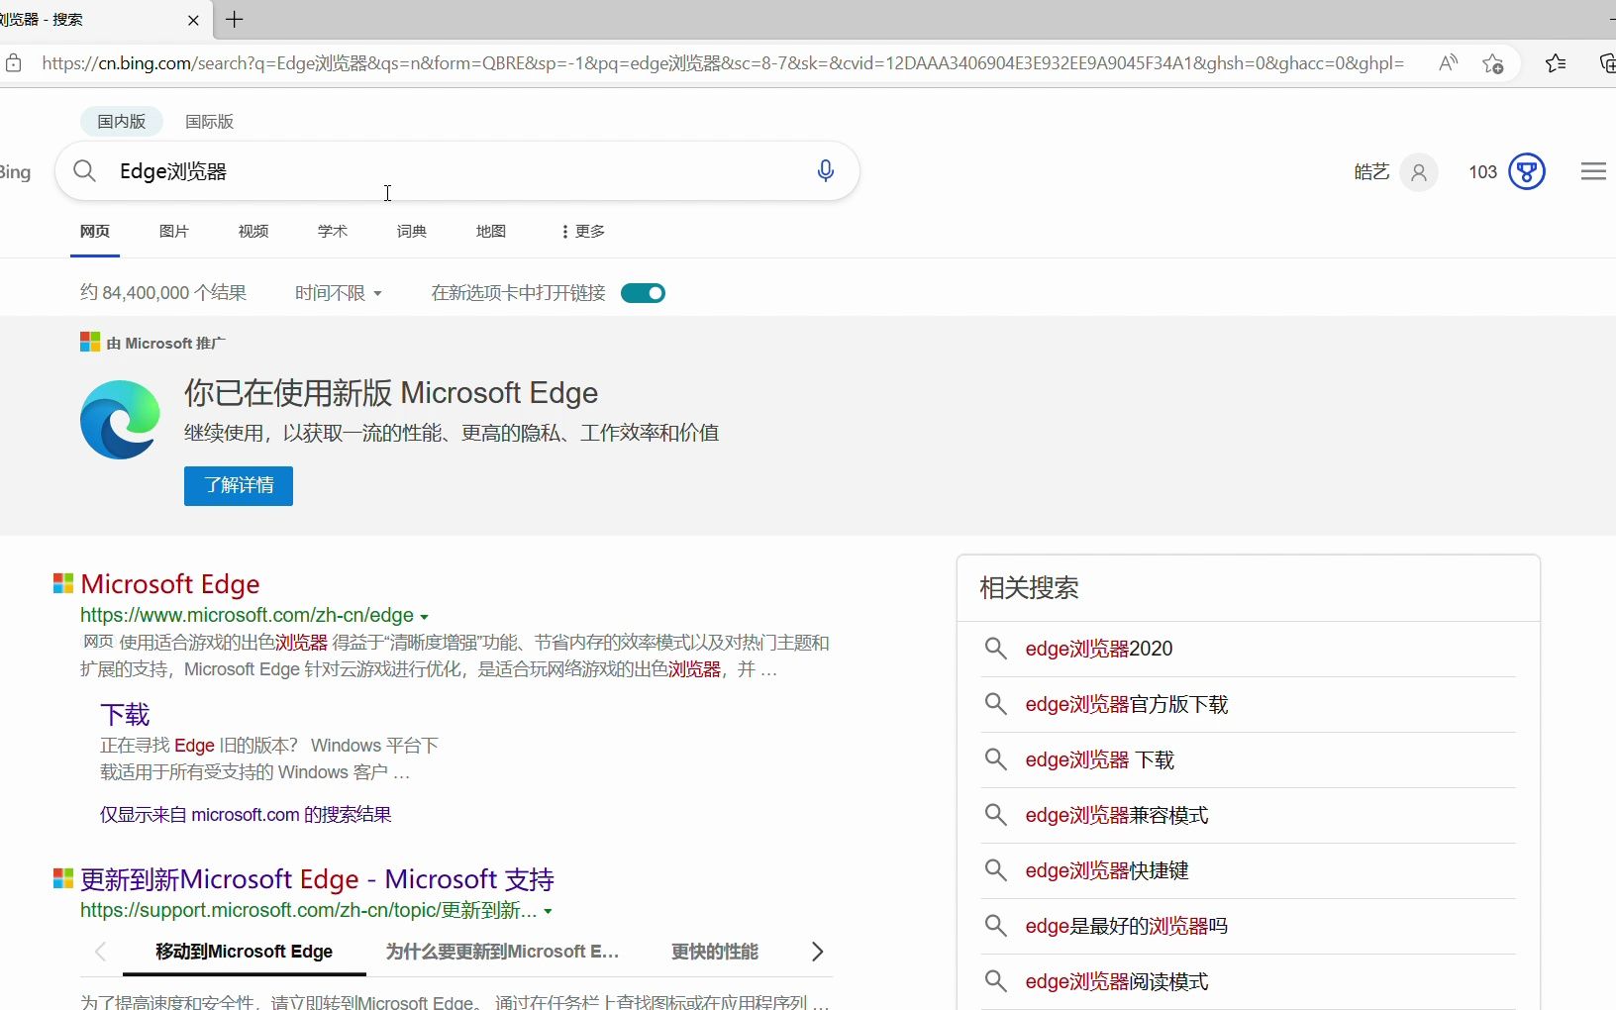Click the site lock icon in address bar

(13, 63)
